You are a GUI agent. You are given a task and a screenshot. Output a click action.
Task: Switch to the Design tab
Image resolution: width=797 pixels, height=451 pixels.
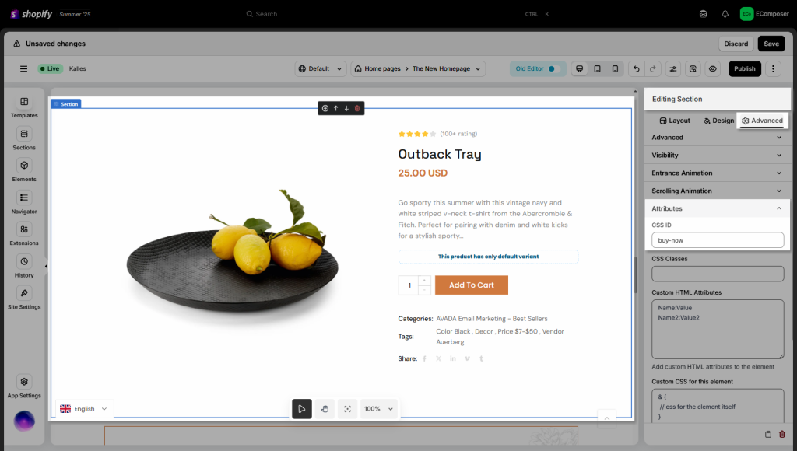718,121
